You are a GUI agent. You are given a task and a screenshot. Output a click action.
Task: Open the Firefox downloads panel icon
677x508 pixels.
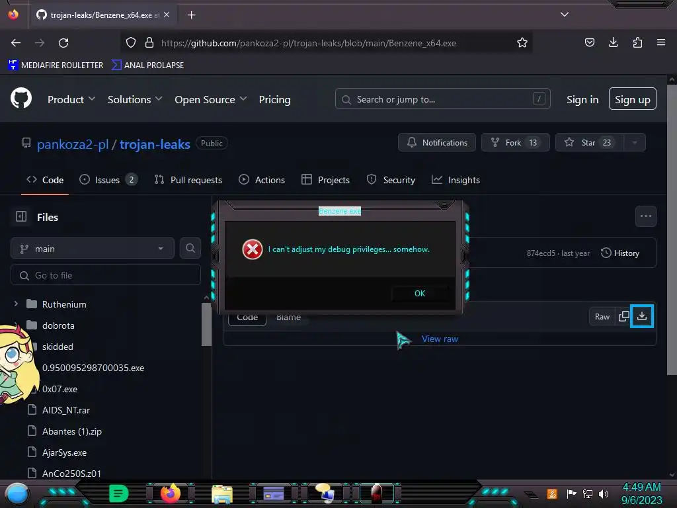pyautogui.click(x=613, y=42)
